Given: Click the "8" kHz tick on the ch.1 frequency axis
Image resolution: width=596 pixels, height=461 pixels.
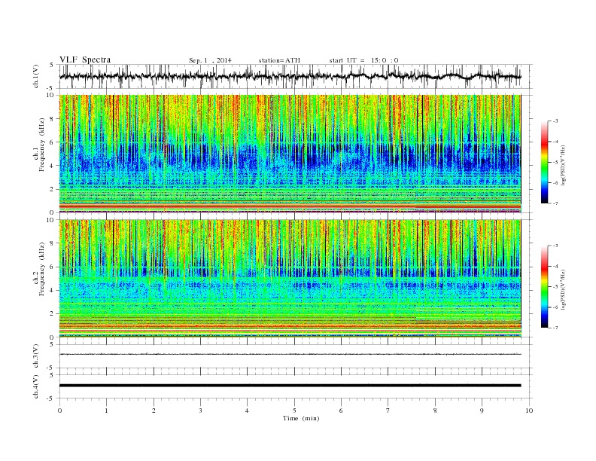Looking at the screenshot, I should click(x=53, y=119).
